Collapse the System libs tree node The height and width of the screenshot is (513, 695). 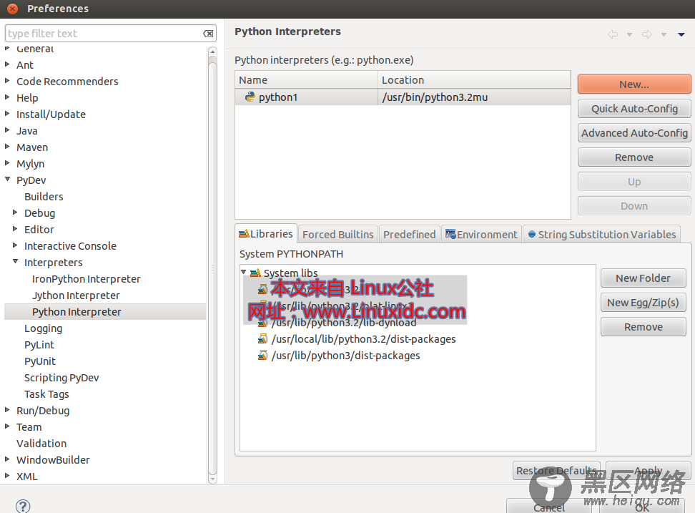point(243,272)
